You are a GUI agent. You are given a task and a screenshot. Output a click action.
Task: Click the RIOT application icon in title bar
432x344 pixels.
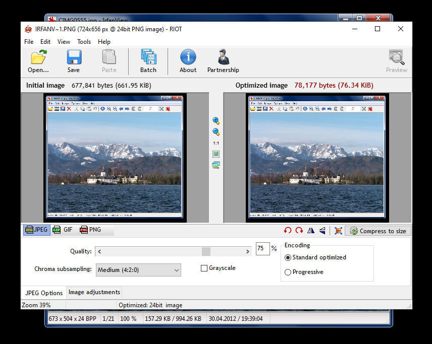(28, 29)
